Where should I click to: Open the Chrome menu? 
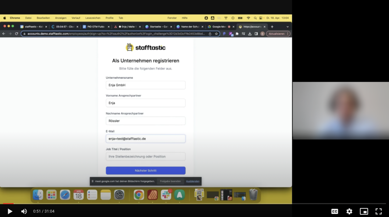coord(15,18)
